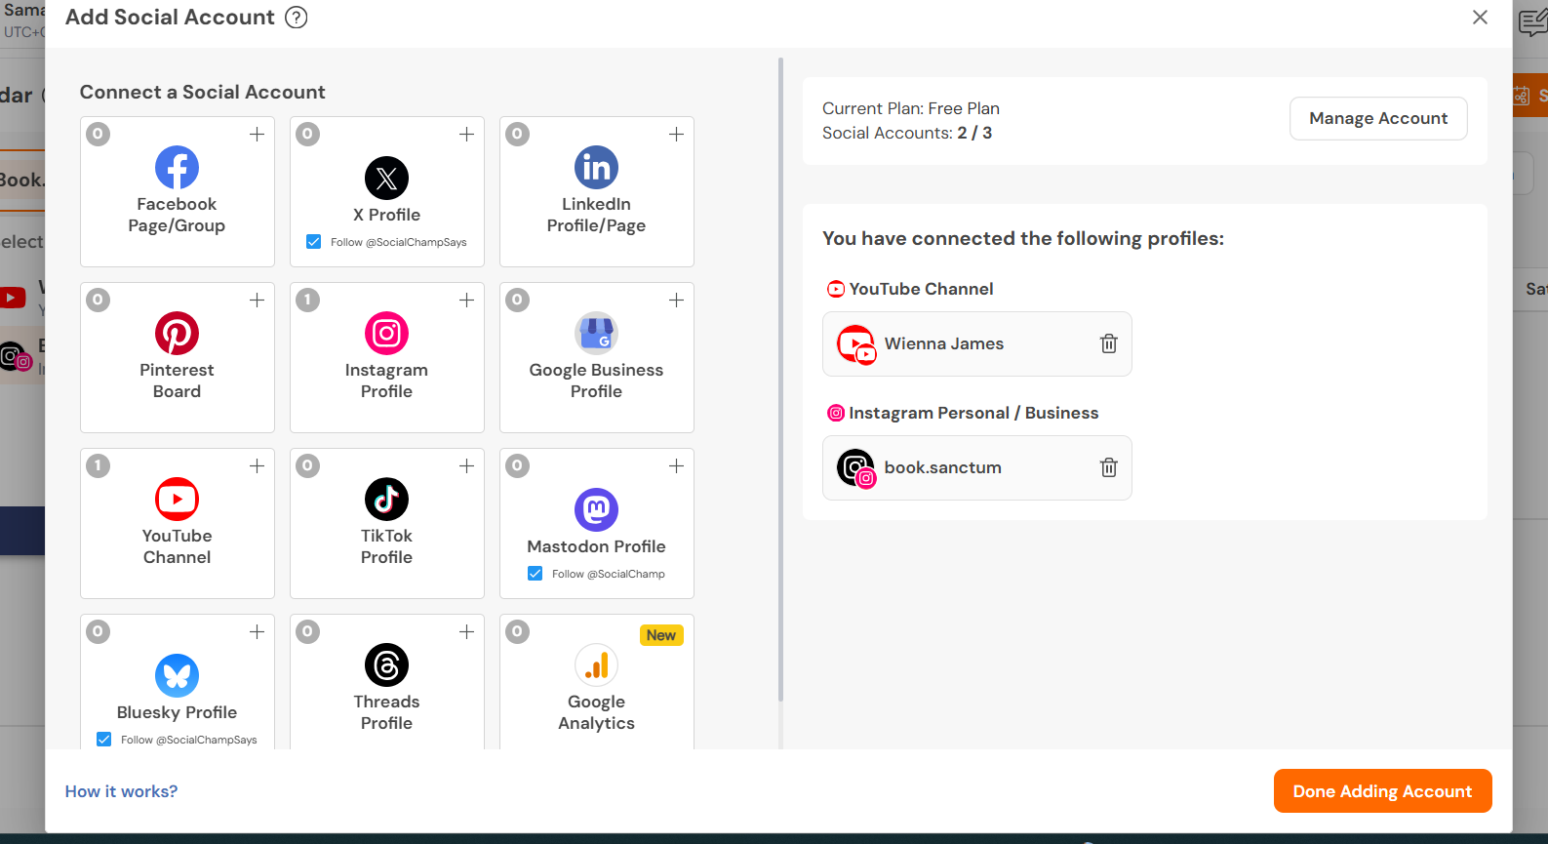Add a Bluesky profile with plus icon
This screenshot has height=844, width=1548.
coord(257,632)
